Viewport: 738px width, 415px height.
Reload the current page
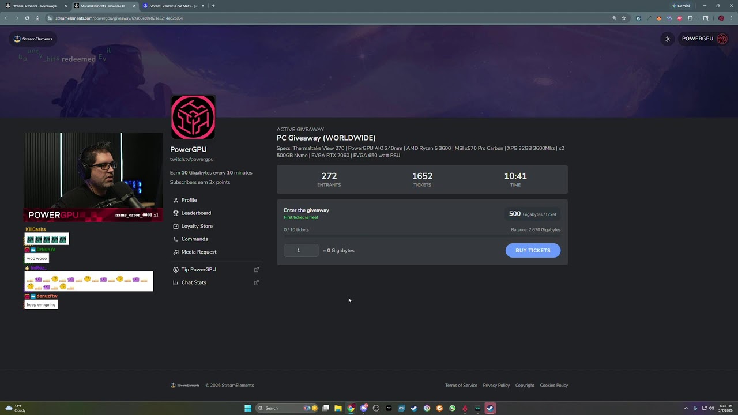pos(27,18)
